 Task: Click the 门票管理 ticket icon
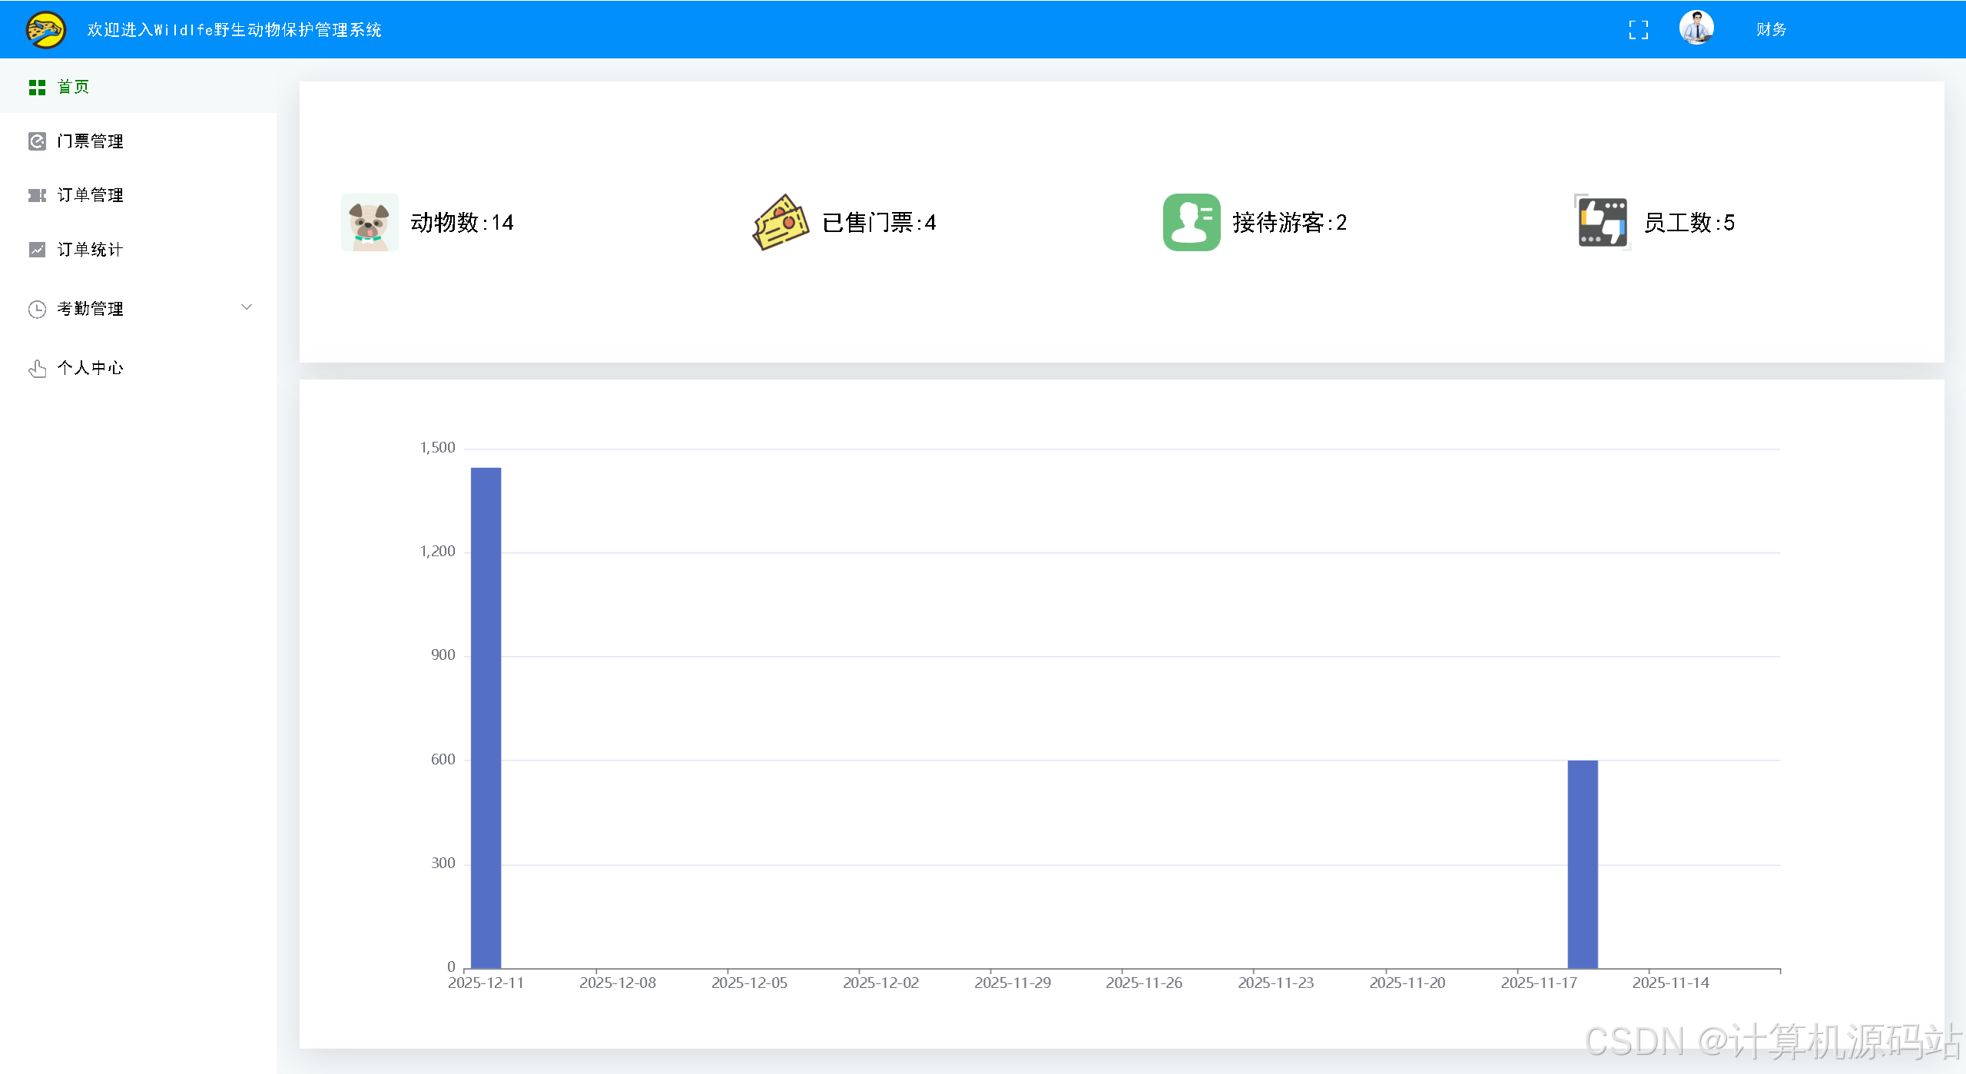[37, 141]
